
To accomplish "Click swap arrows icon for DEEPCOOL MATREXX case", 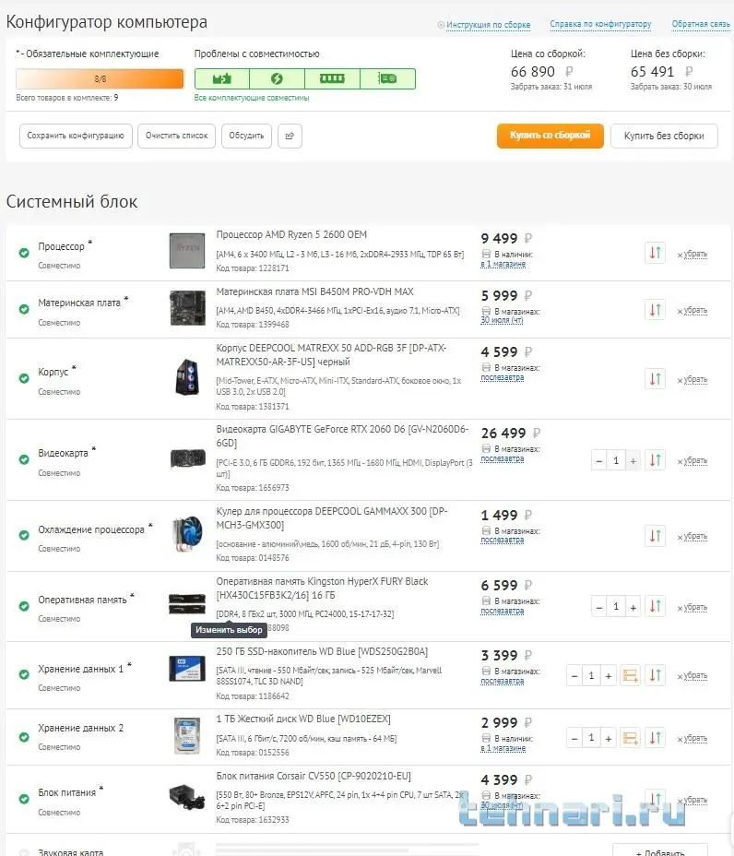I will pyautogui.click(x=655, y=378).
